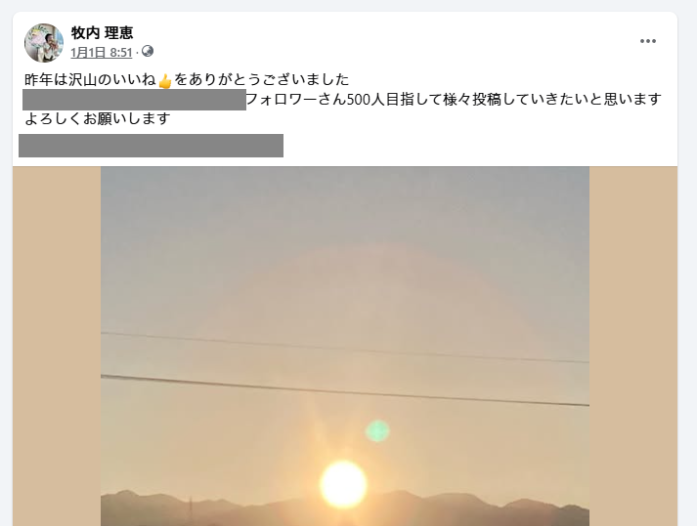Image resolution: width=697 pixels, height=526 pixels.
Task: Click the green lens flare spot
Action: point(377,431)
